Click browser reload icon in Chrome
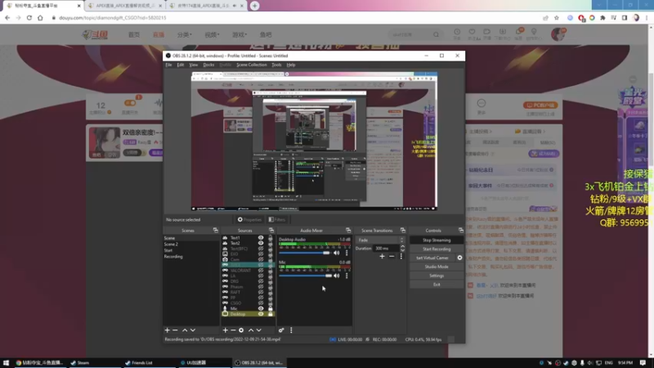This screenshot has height=368, width=654. tap(29, 18)
